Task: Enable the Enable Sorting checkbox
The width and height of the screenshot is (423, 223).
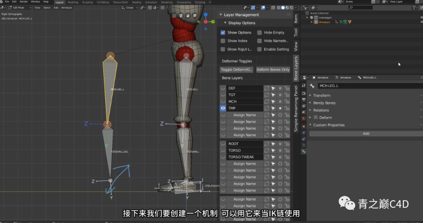Action: point(260,49)
